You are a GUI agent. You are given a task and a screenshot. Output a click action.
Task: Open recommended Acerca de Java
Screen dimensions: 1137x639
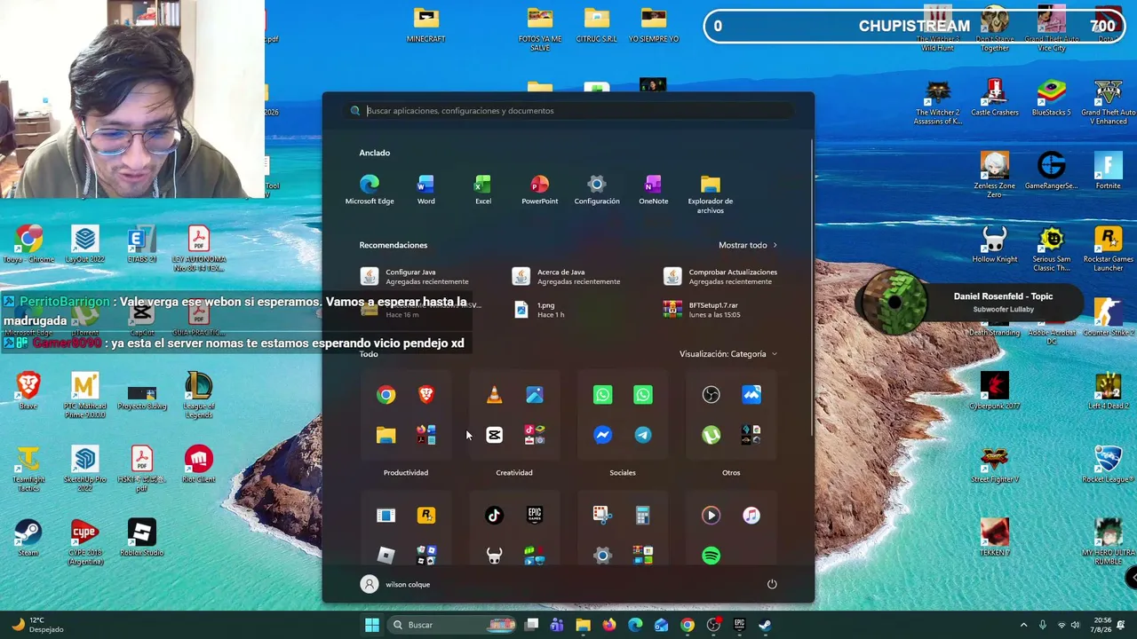point(568,277)
